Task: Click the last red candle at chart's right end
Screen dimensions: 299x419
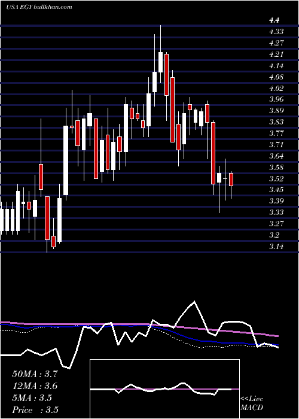Action: point(231,180)
